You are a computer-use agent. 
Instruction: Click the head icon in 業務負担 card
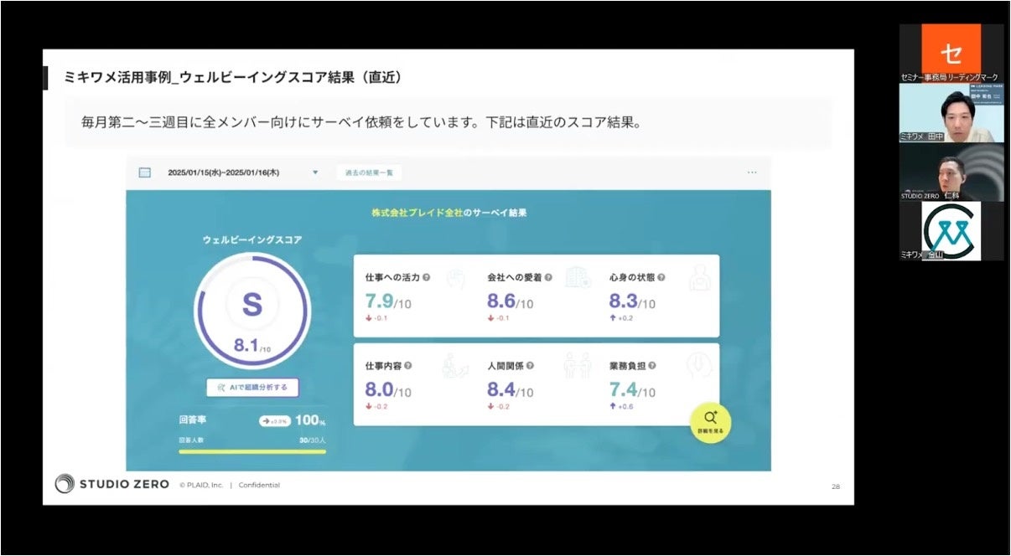pos(700,366)
